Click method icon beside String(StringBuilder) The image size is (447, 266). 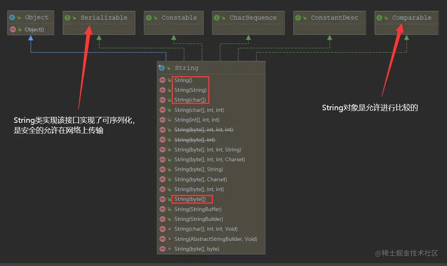click(163, 219)
